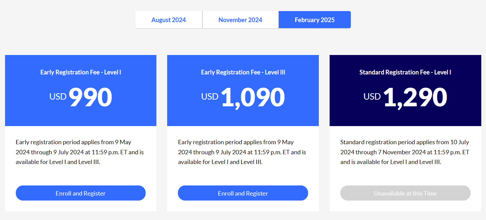Click the 1,090 price figure
486x220 pixels.
[253, 97]
